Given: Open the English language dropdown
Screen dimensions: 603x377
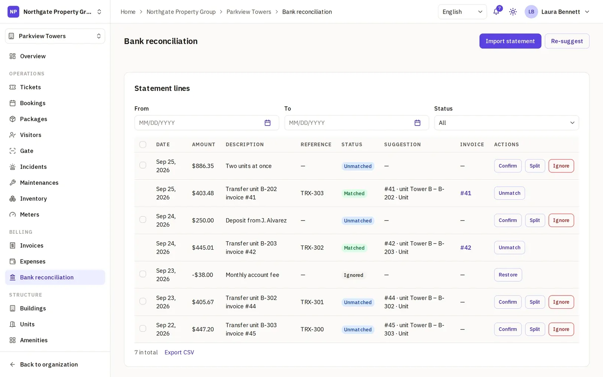Looking at the screenshot, I should pyautogui.click(x=462, y=12).
